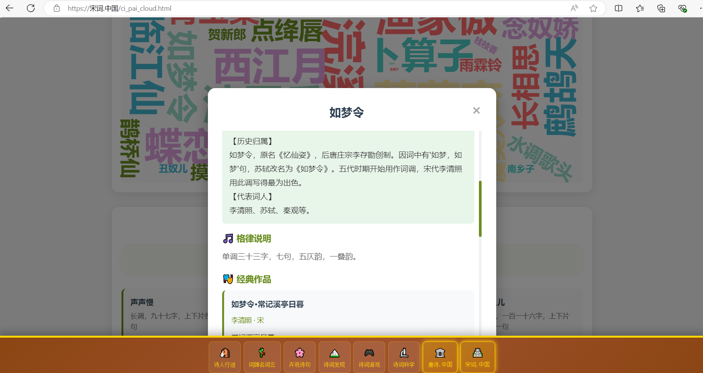The image size is (703, 373).
Task: Open browser Collections panel
Action: [x=661, y=8]
